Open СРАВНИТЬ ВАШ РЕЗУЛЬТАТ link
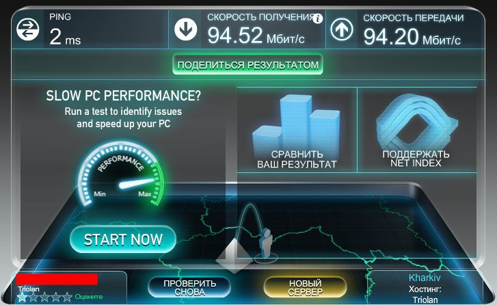Viewport: 497px width, 305px height. coord(297,159)
